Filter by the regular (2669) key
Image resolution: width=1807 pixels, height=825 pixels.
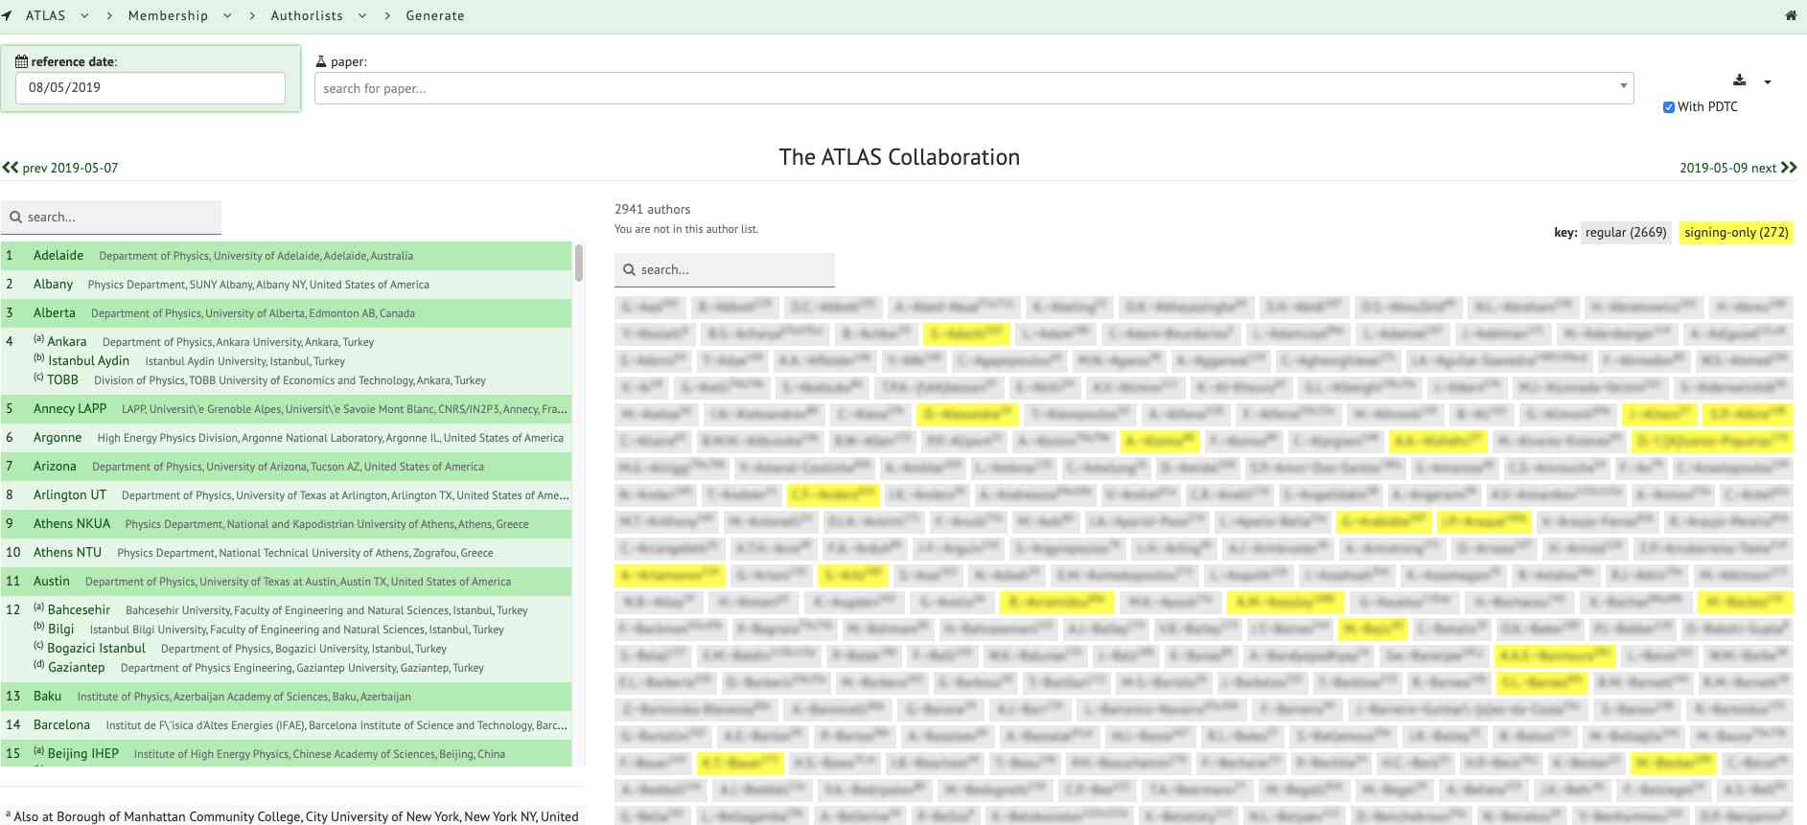1626,232
